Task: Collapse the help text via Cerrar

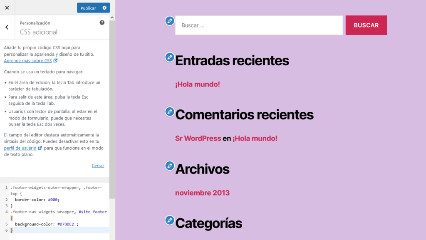Action: [98, 165]
